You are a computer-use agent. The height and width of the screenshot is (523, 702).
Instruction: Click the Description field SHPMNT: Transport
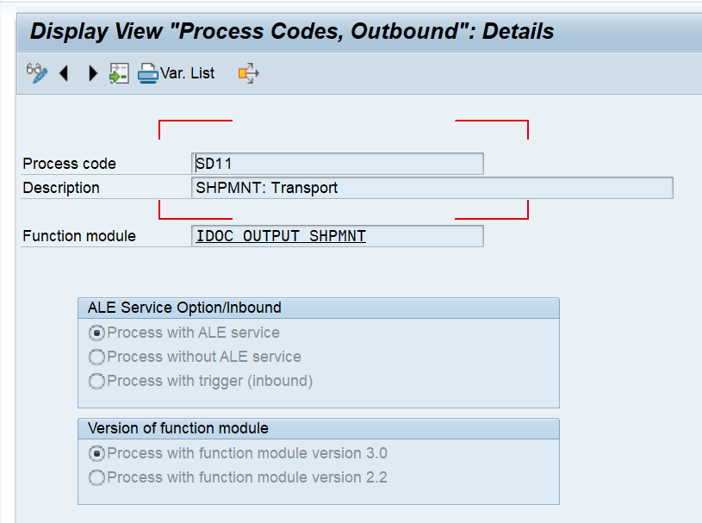(432, 188)
